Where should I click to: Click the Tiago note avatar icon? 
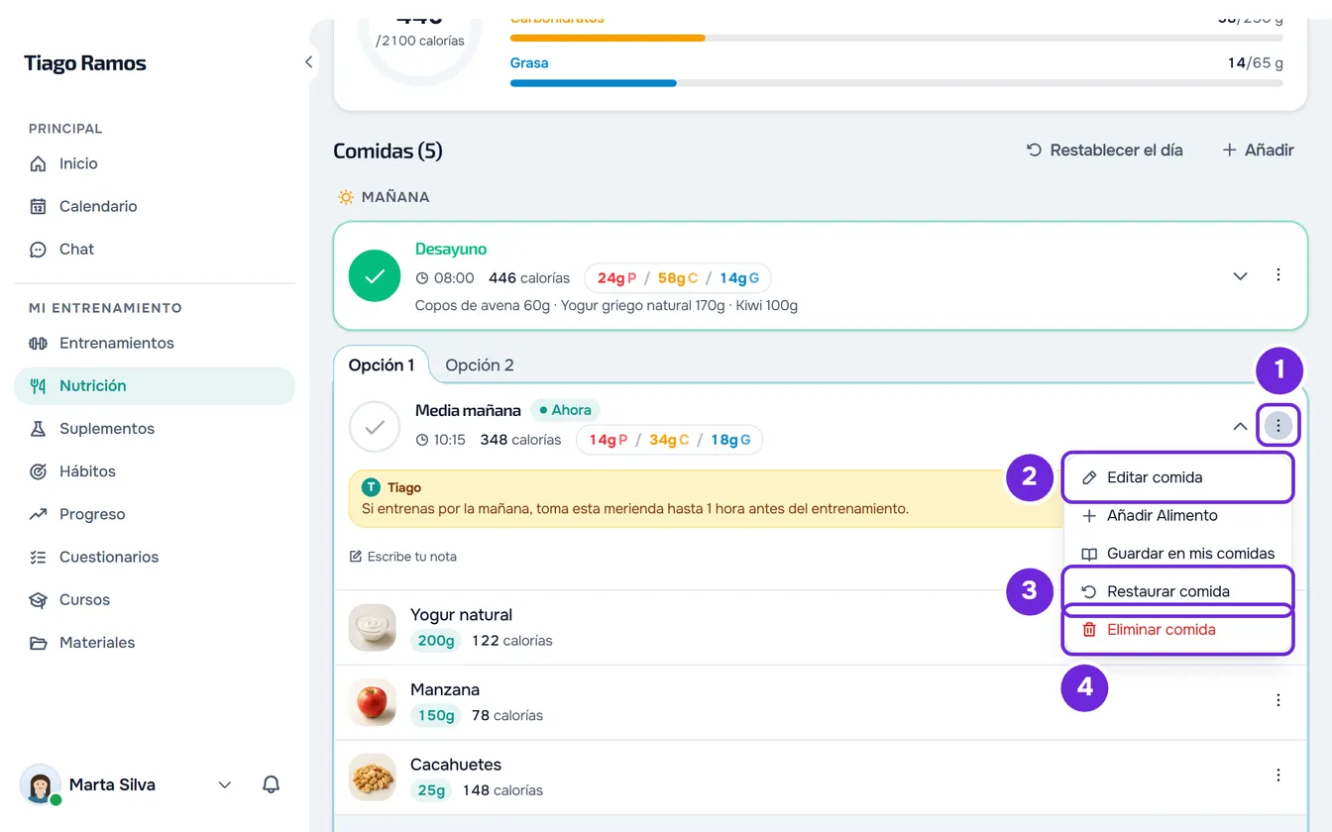(371, 487)
